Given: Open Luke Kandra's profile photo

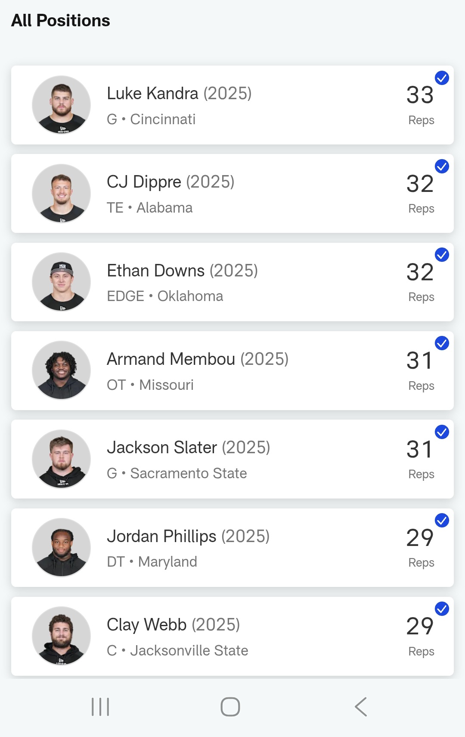Looking at the screenshot, I should (x=62, y=105).
